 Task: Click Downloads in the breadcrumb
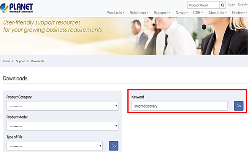38,61
